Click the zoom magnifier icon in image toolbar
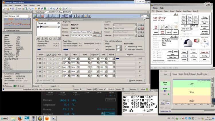 pyautogui.click(x=47, y=16)
